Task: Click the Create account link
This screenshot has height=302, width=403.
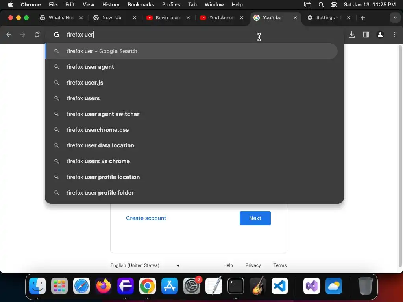Action: [x=146, y=218]
